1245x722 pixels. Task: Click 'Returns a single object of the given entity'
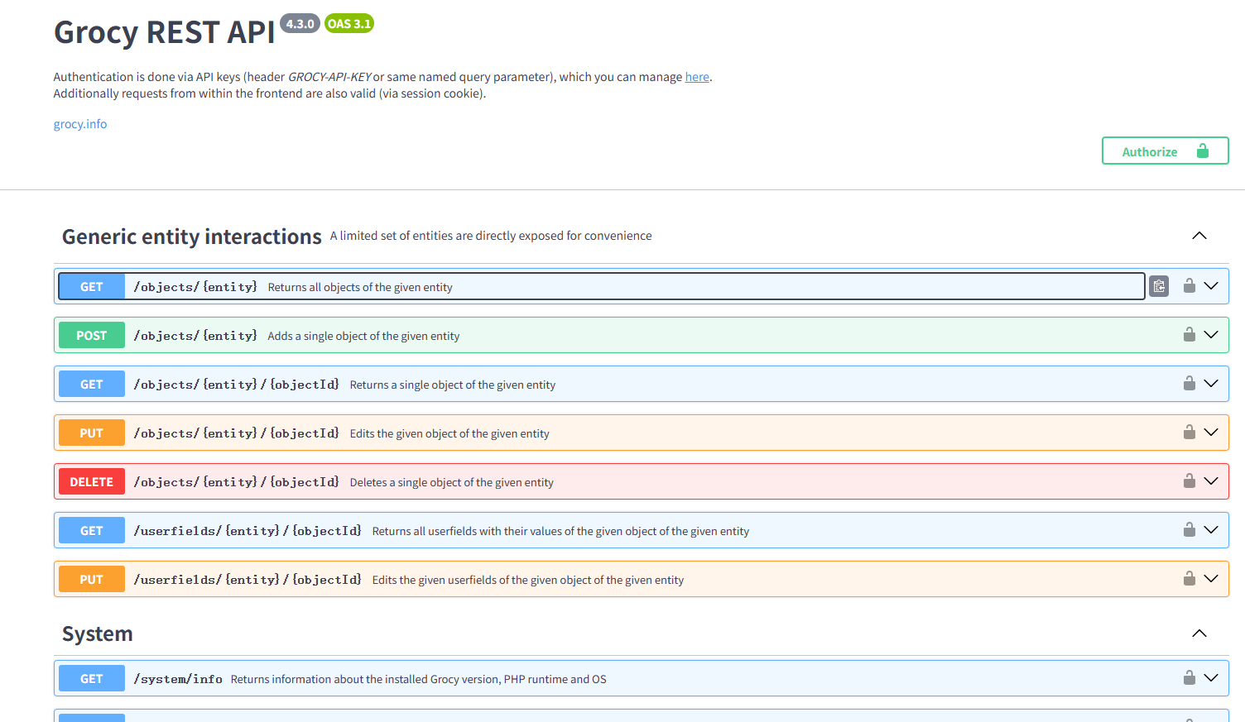pos(453,385)
